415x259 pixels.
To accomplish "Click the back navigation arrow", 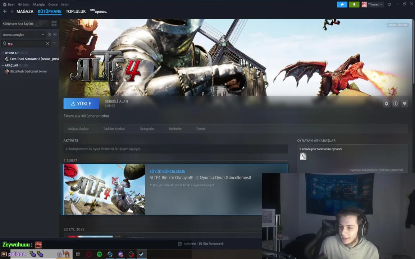I will [x=5, y=12].
